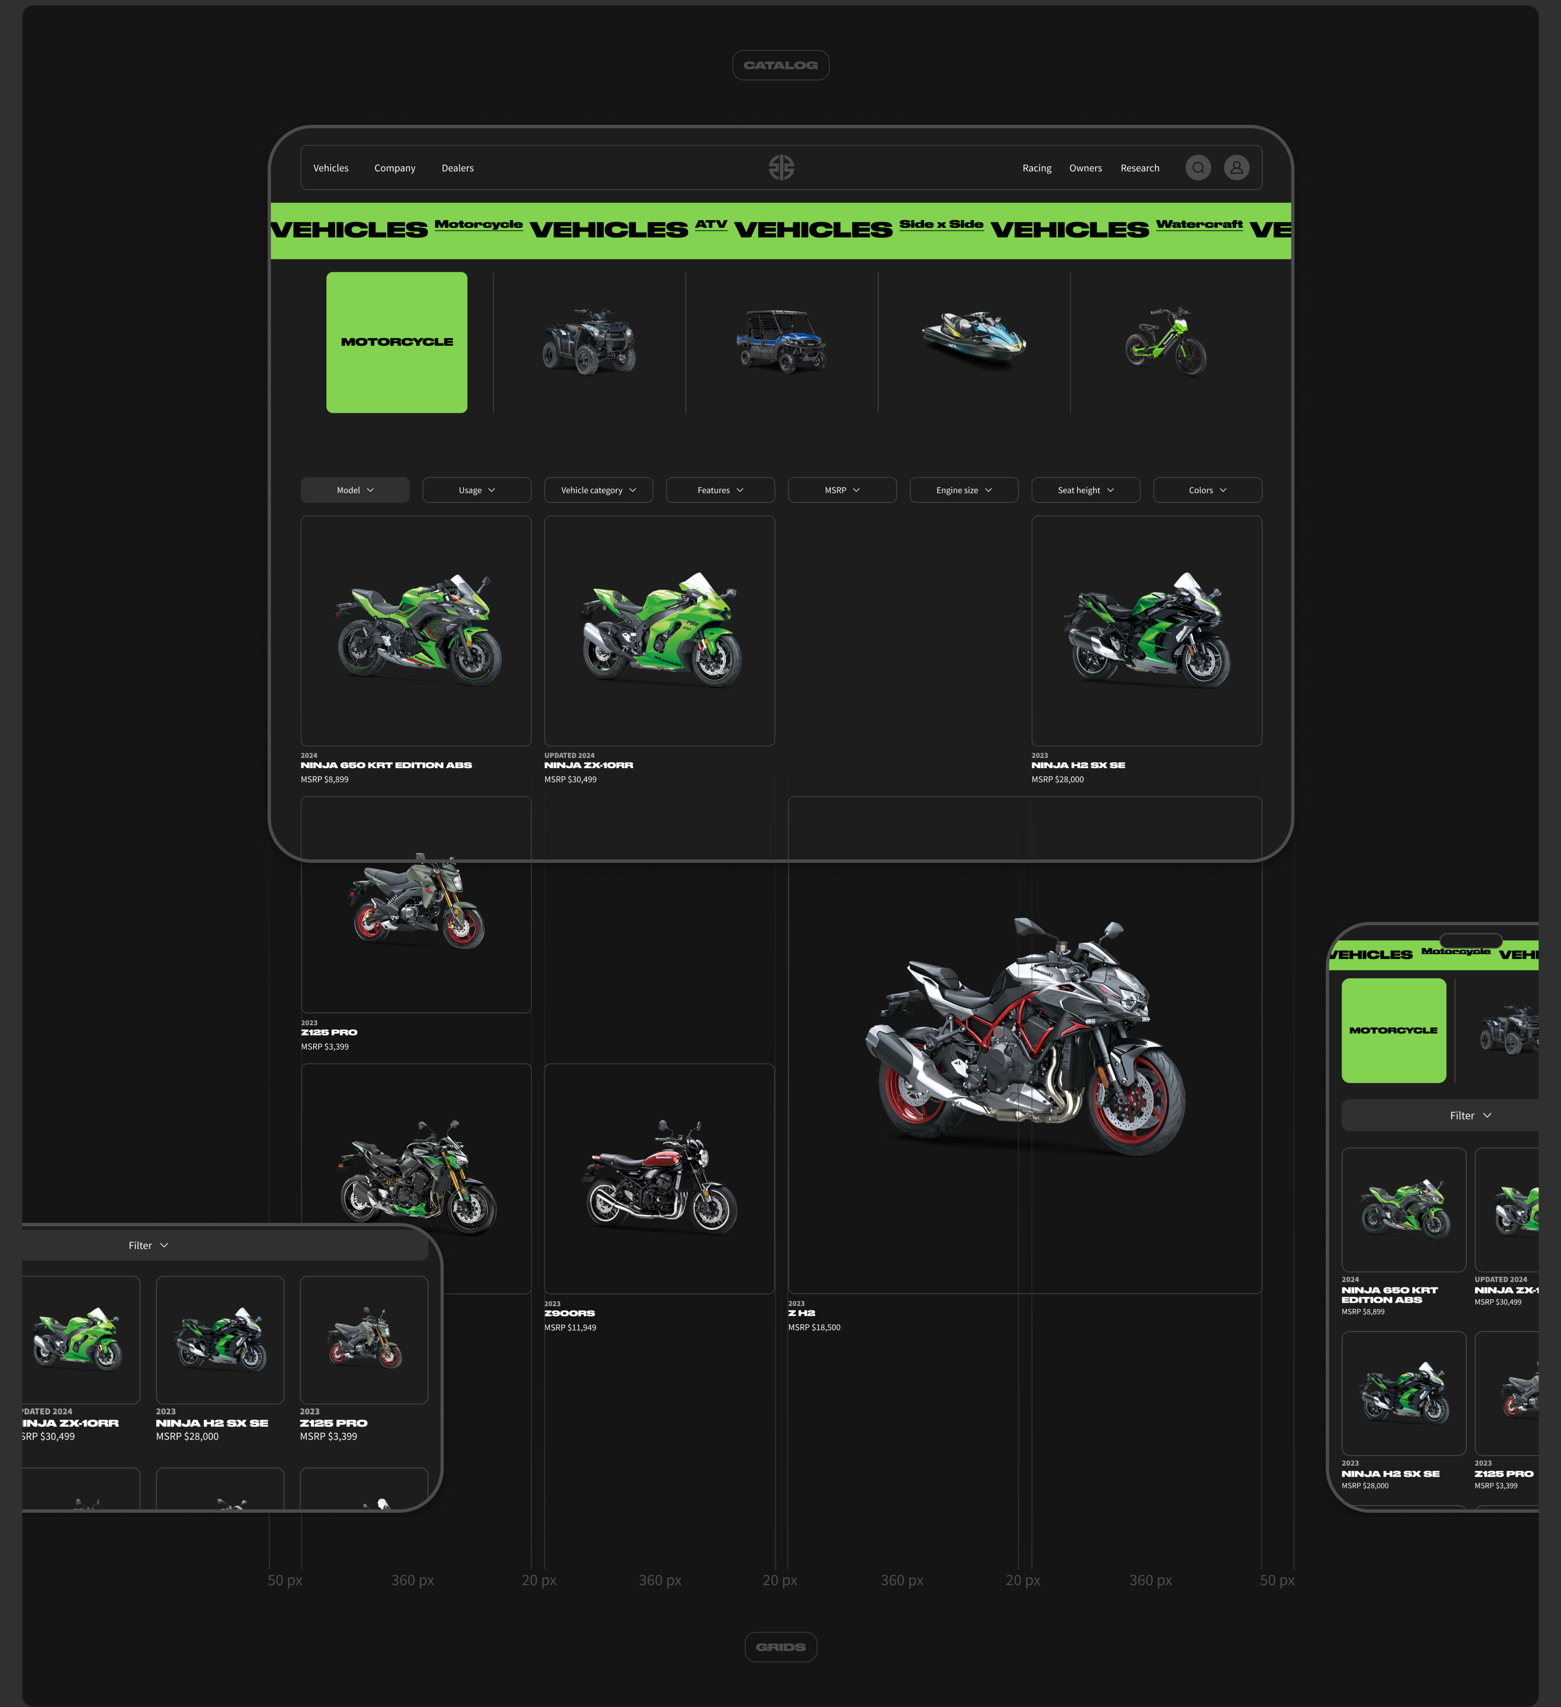Select the Watercraft jet ski category
Image resolution: width=1561 pixels, height=1707 pixels.
(972, 341)
